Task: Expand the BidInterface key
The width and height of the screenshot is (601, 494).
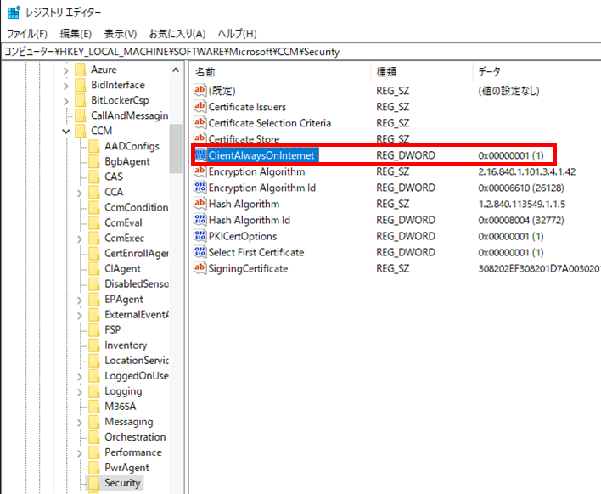Action: pos(66,86)
